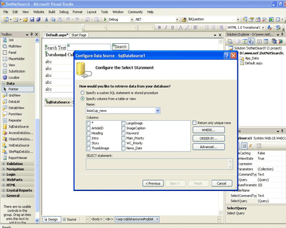The image size is (286, 228).
Task: Open the File menu
Action: click(x=6, y=12)
